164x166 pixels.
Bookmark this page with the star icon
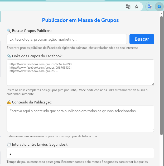click(137, 7)
